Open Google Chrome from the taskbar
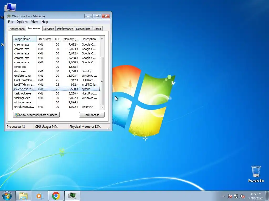Screen dimensions: 269x201 click(56, 196)
